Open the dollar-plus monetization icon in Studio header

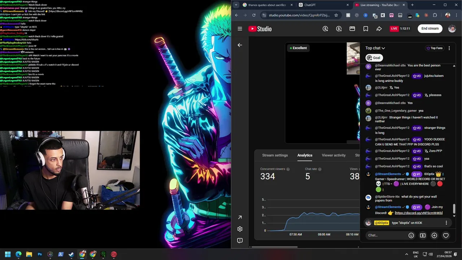(x=325, y=29)
